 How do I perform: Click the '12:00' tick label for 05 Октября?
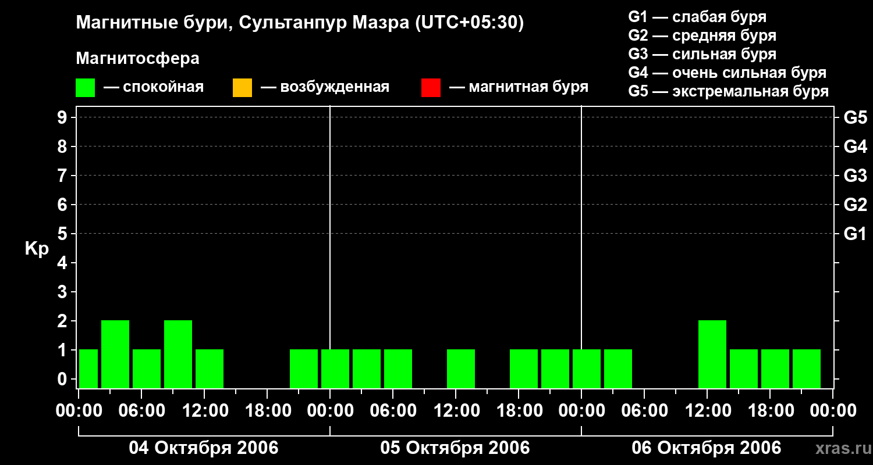(x=456, y=410)
